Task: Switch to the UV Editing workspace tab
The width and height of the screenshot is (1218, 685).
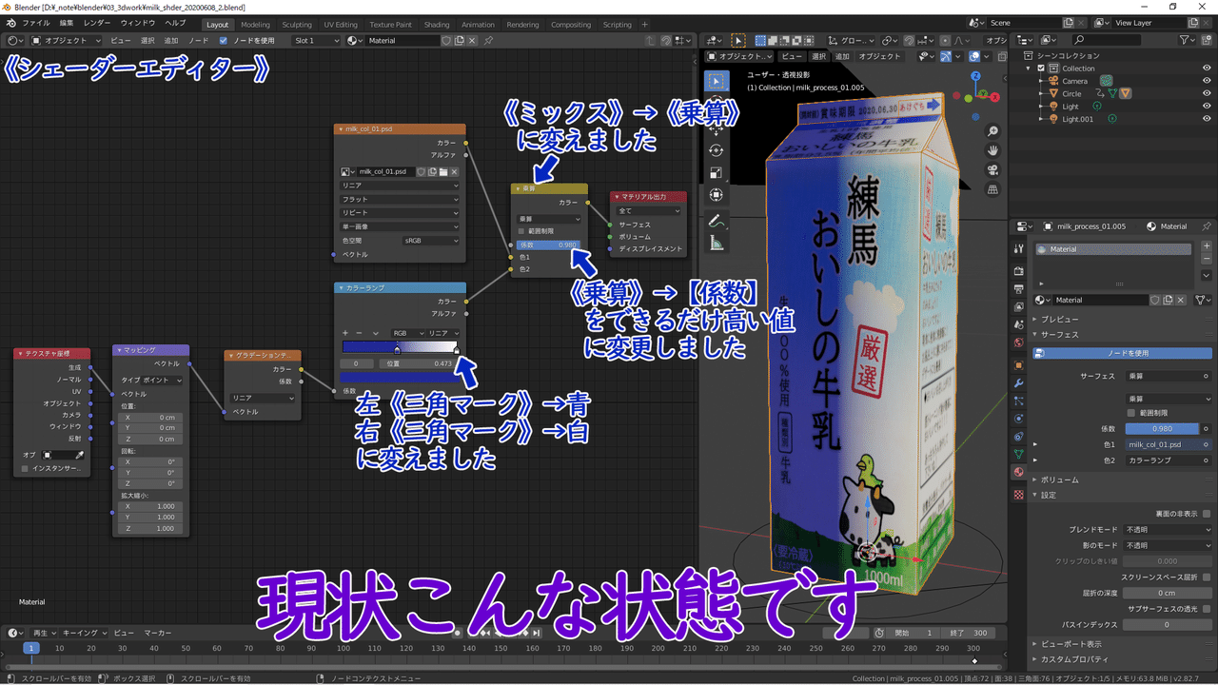Action: 341,25
